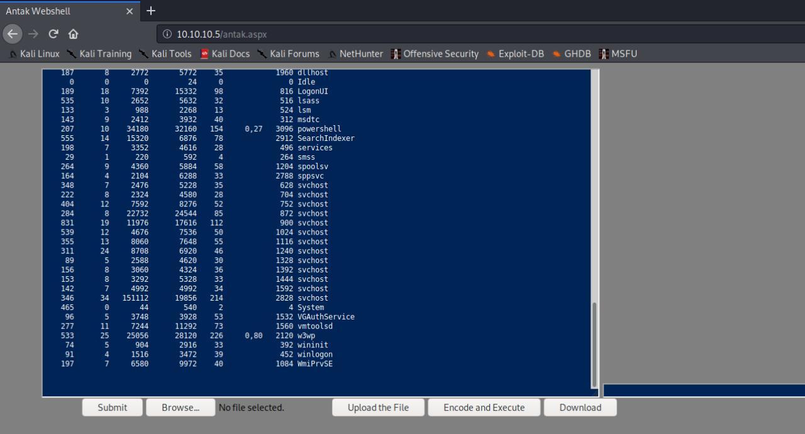Click the 'msdtc' process name
This screenshot has width=805, height=434.
click(308, 120)
